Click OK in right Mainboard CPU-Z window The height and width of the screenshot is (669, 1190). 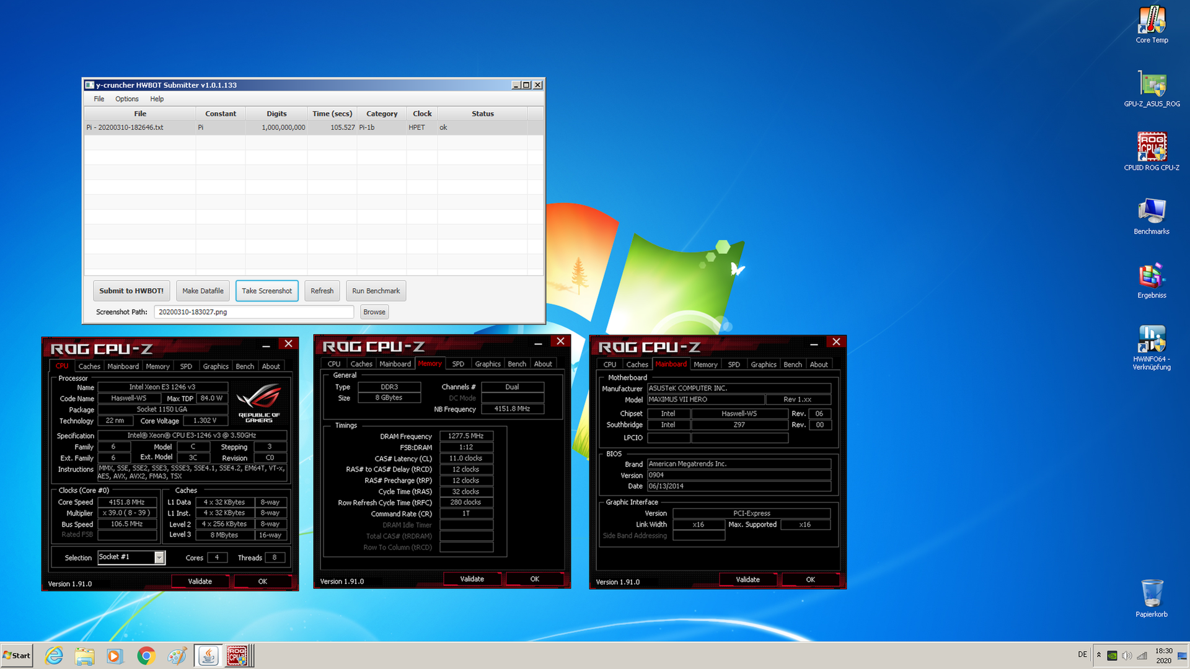pyautogui.click(x=811, y=580)
